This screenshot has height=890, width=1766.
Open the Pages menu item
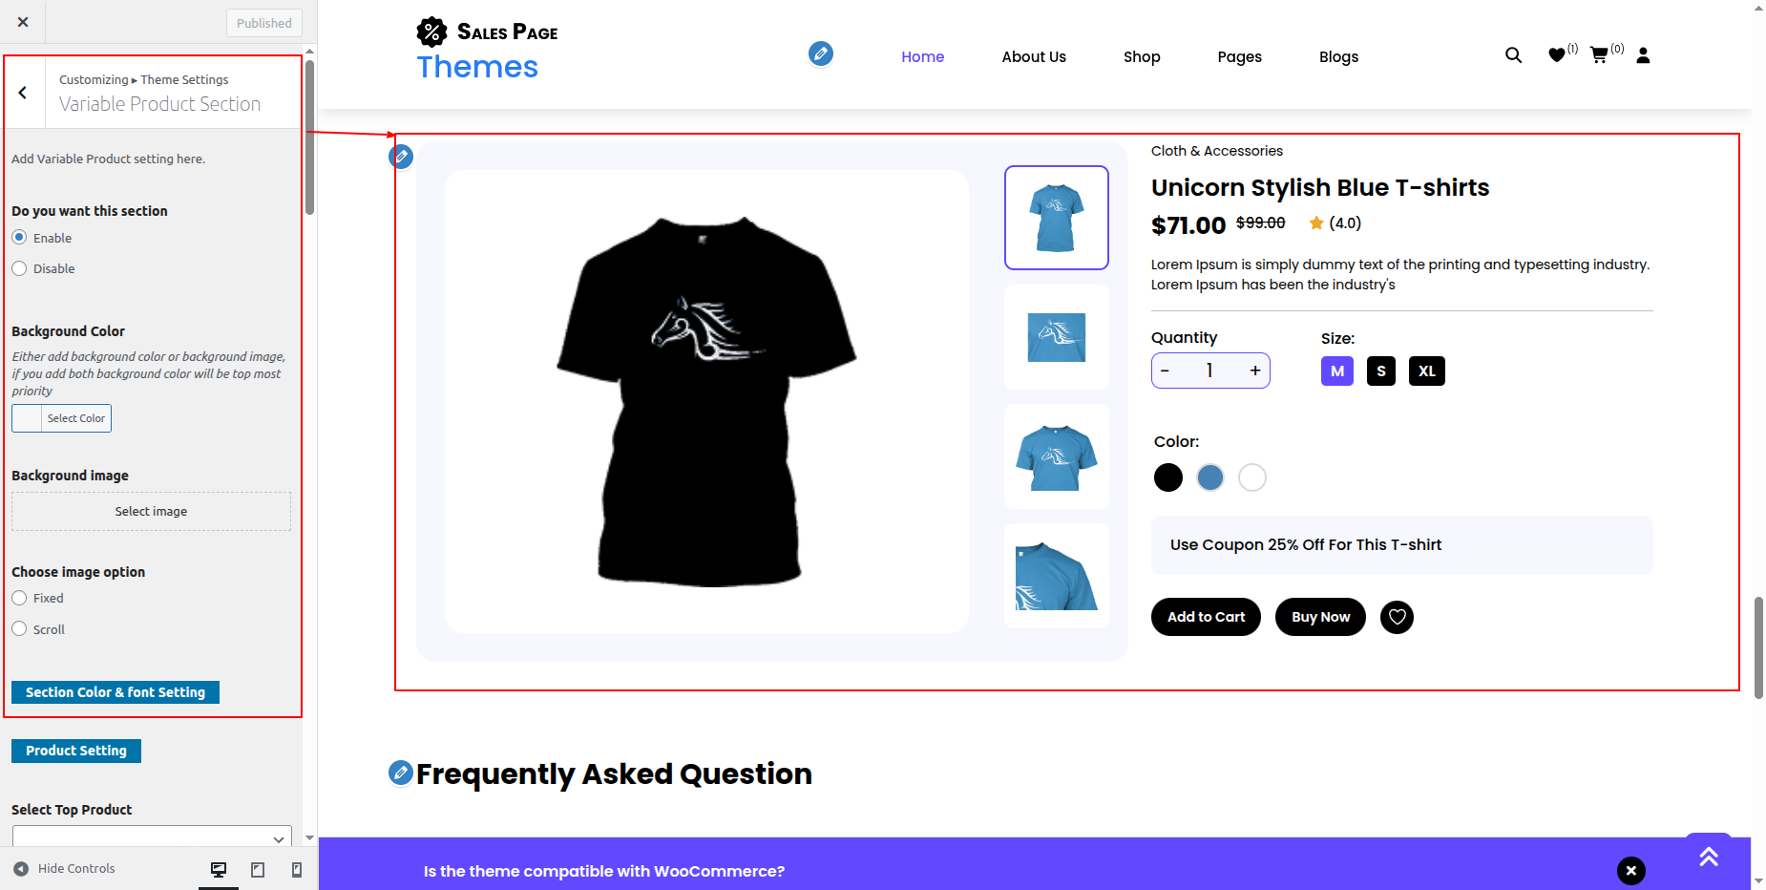(1239, 56)
